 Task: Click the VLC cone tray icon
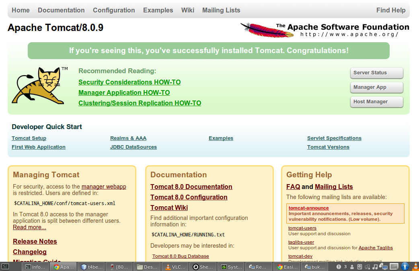(x=415, y=267)
